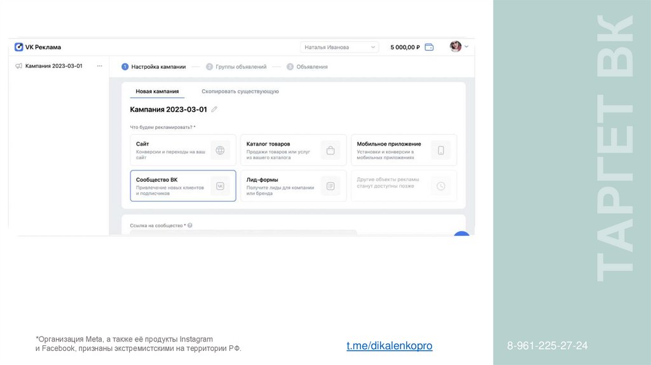The image size is (651, 365).
Task: Click the phone icon in Мобильное приложение
Action: pos(441,150)
